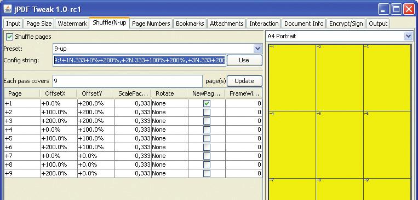Select Rotate cell None in row +5

(x=169, y=138)
